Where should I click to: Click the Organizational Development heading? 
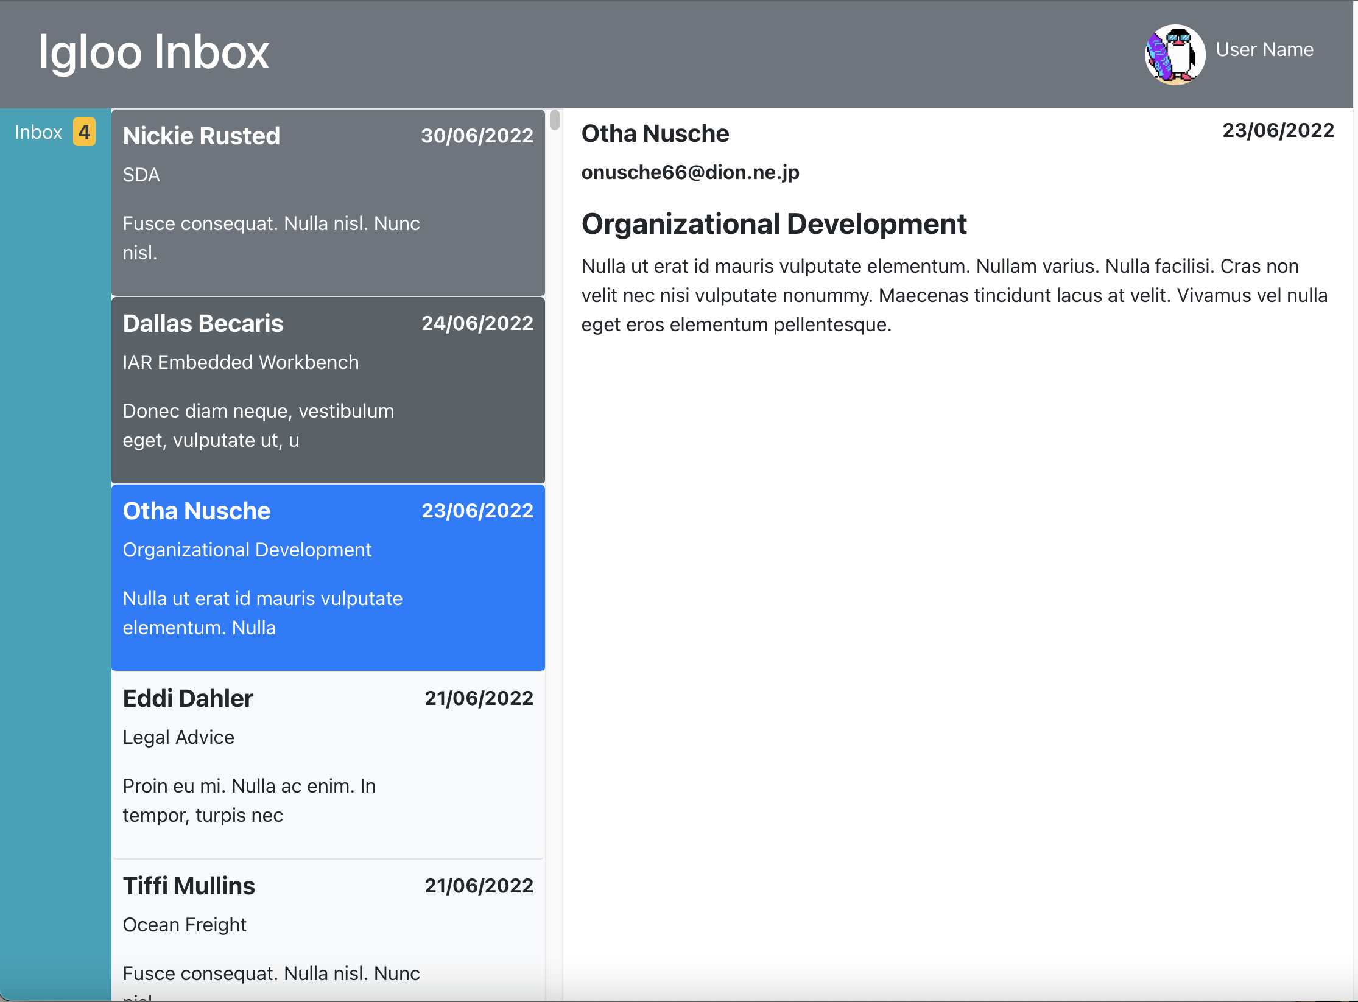pos(773,224)
